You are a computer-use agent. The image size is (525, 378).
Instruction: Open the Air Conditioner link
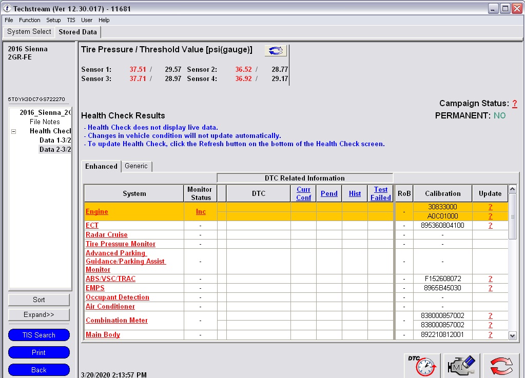(x=110, y=306)
